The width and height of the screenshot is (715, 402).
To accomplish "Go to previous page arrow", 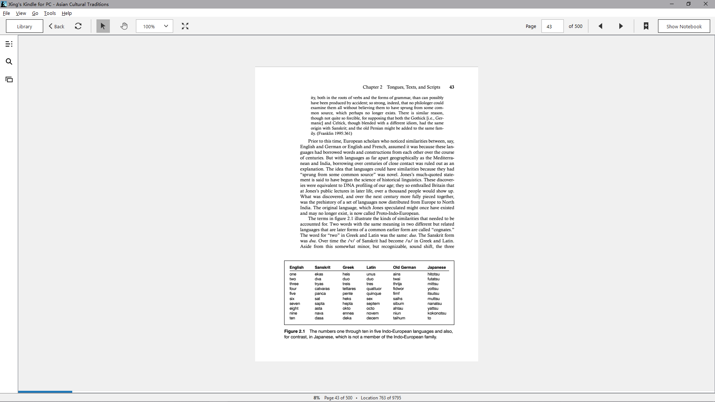I will pos(600,26).
